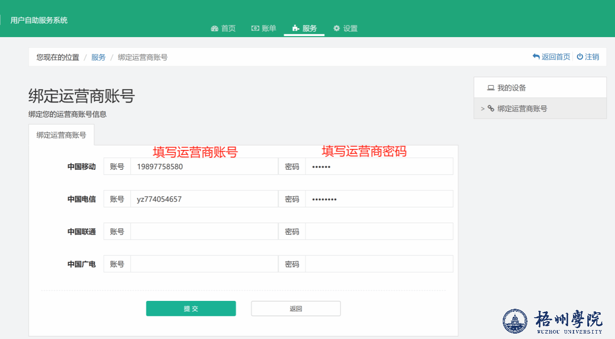
Task: Click the laptop icon beside 我的设备
Action: click(491, 88)
